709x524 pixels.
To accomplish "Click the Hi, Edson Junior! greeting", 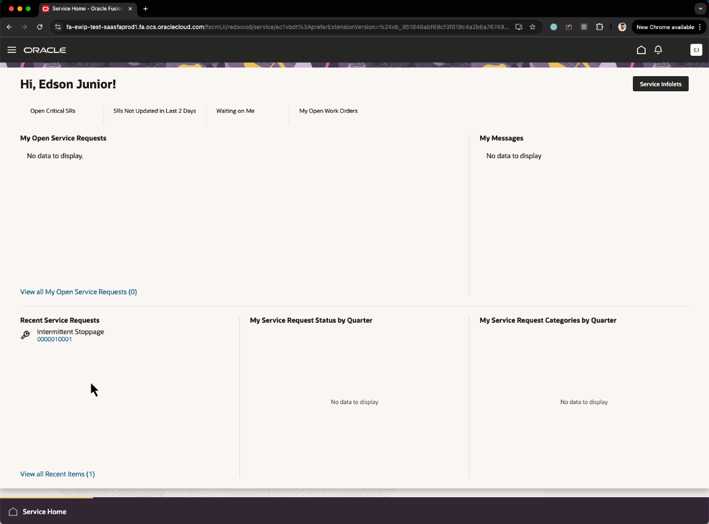I will click(68, 84).
